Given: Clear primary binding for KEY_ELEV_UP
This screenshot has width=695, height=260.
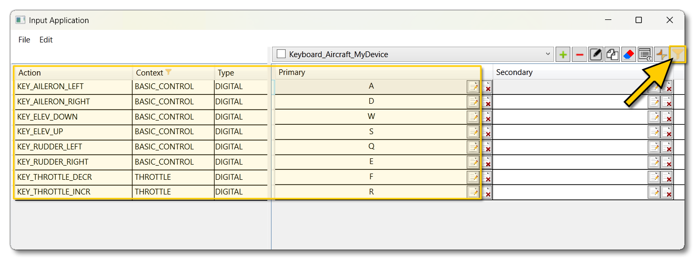Looking at the screenshot, I should coord(487,132).
